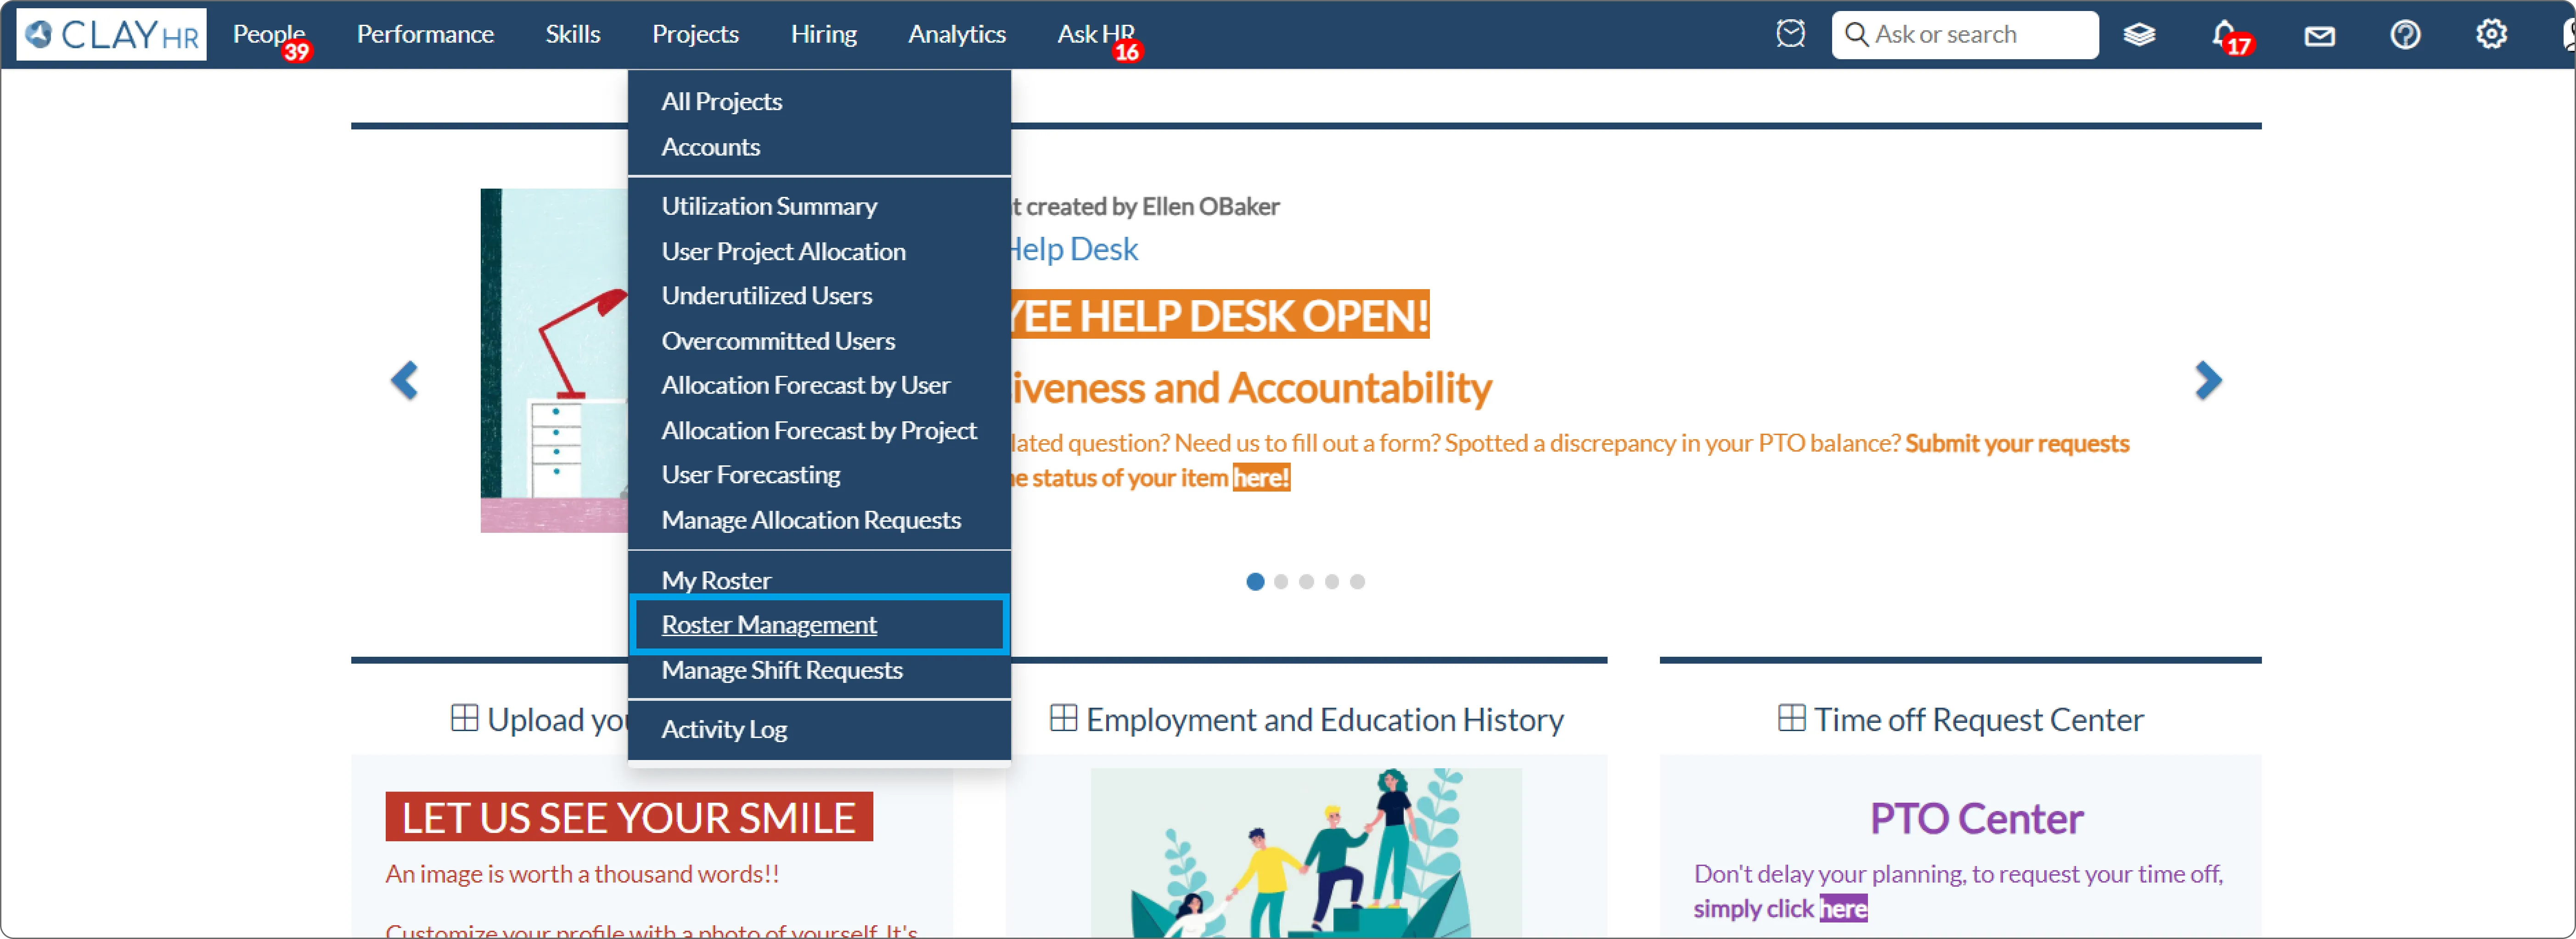
Task: Go to previous carousel slide arrow
Action: 404,380
